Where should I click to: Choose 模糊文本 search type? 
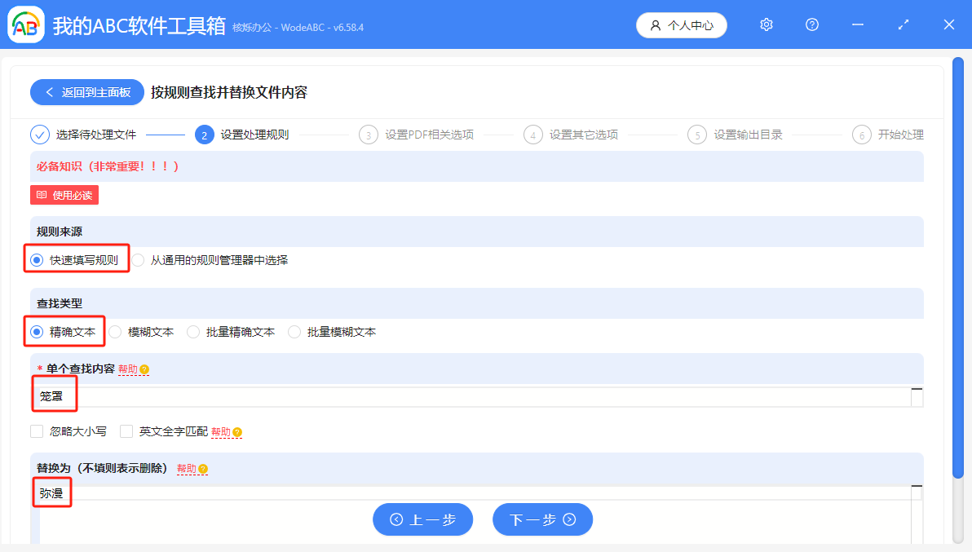point(115,332)
